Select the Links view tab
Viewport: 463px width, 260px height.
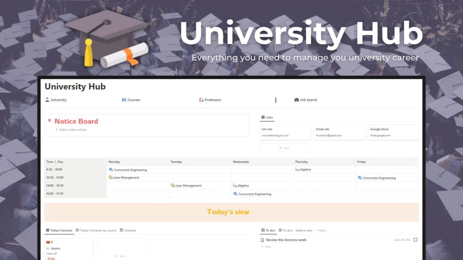pyautogui.click(x=267, y=117)
